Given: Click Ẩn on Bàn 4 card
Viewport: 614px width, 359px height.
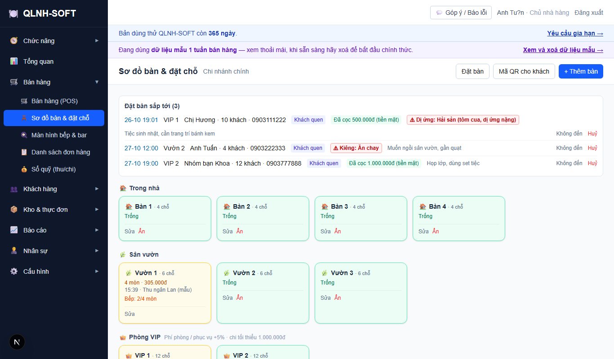Looking at the screenshot, I should click(436, 232).
